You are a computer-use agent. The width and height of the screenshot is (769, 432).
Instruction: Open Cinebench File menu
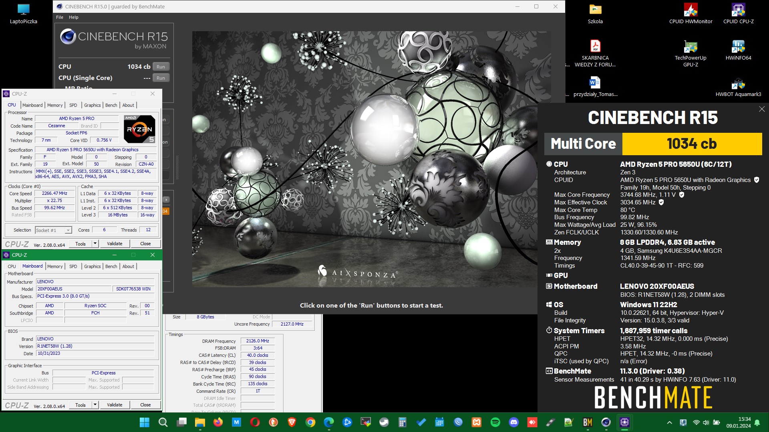60,17
